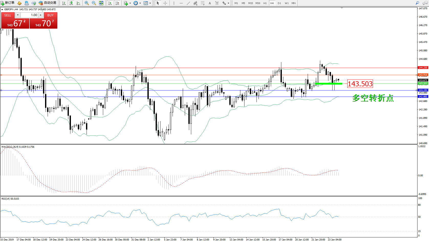Open the tile windows layout icon

[101, 3]
